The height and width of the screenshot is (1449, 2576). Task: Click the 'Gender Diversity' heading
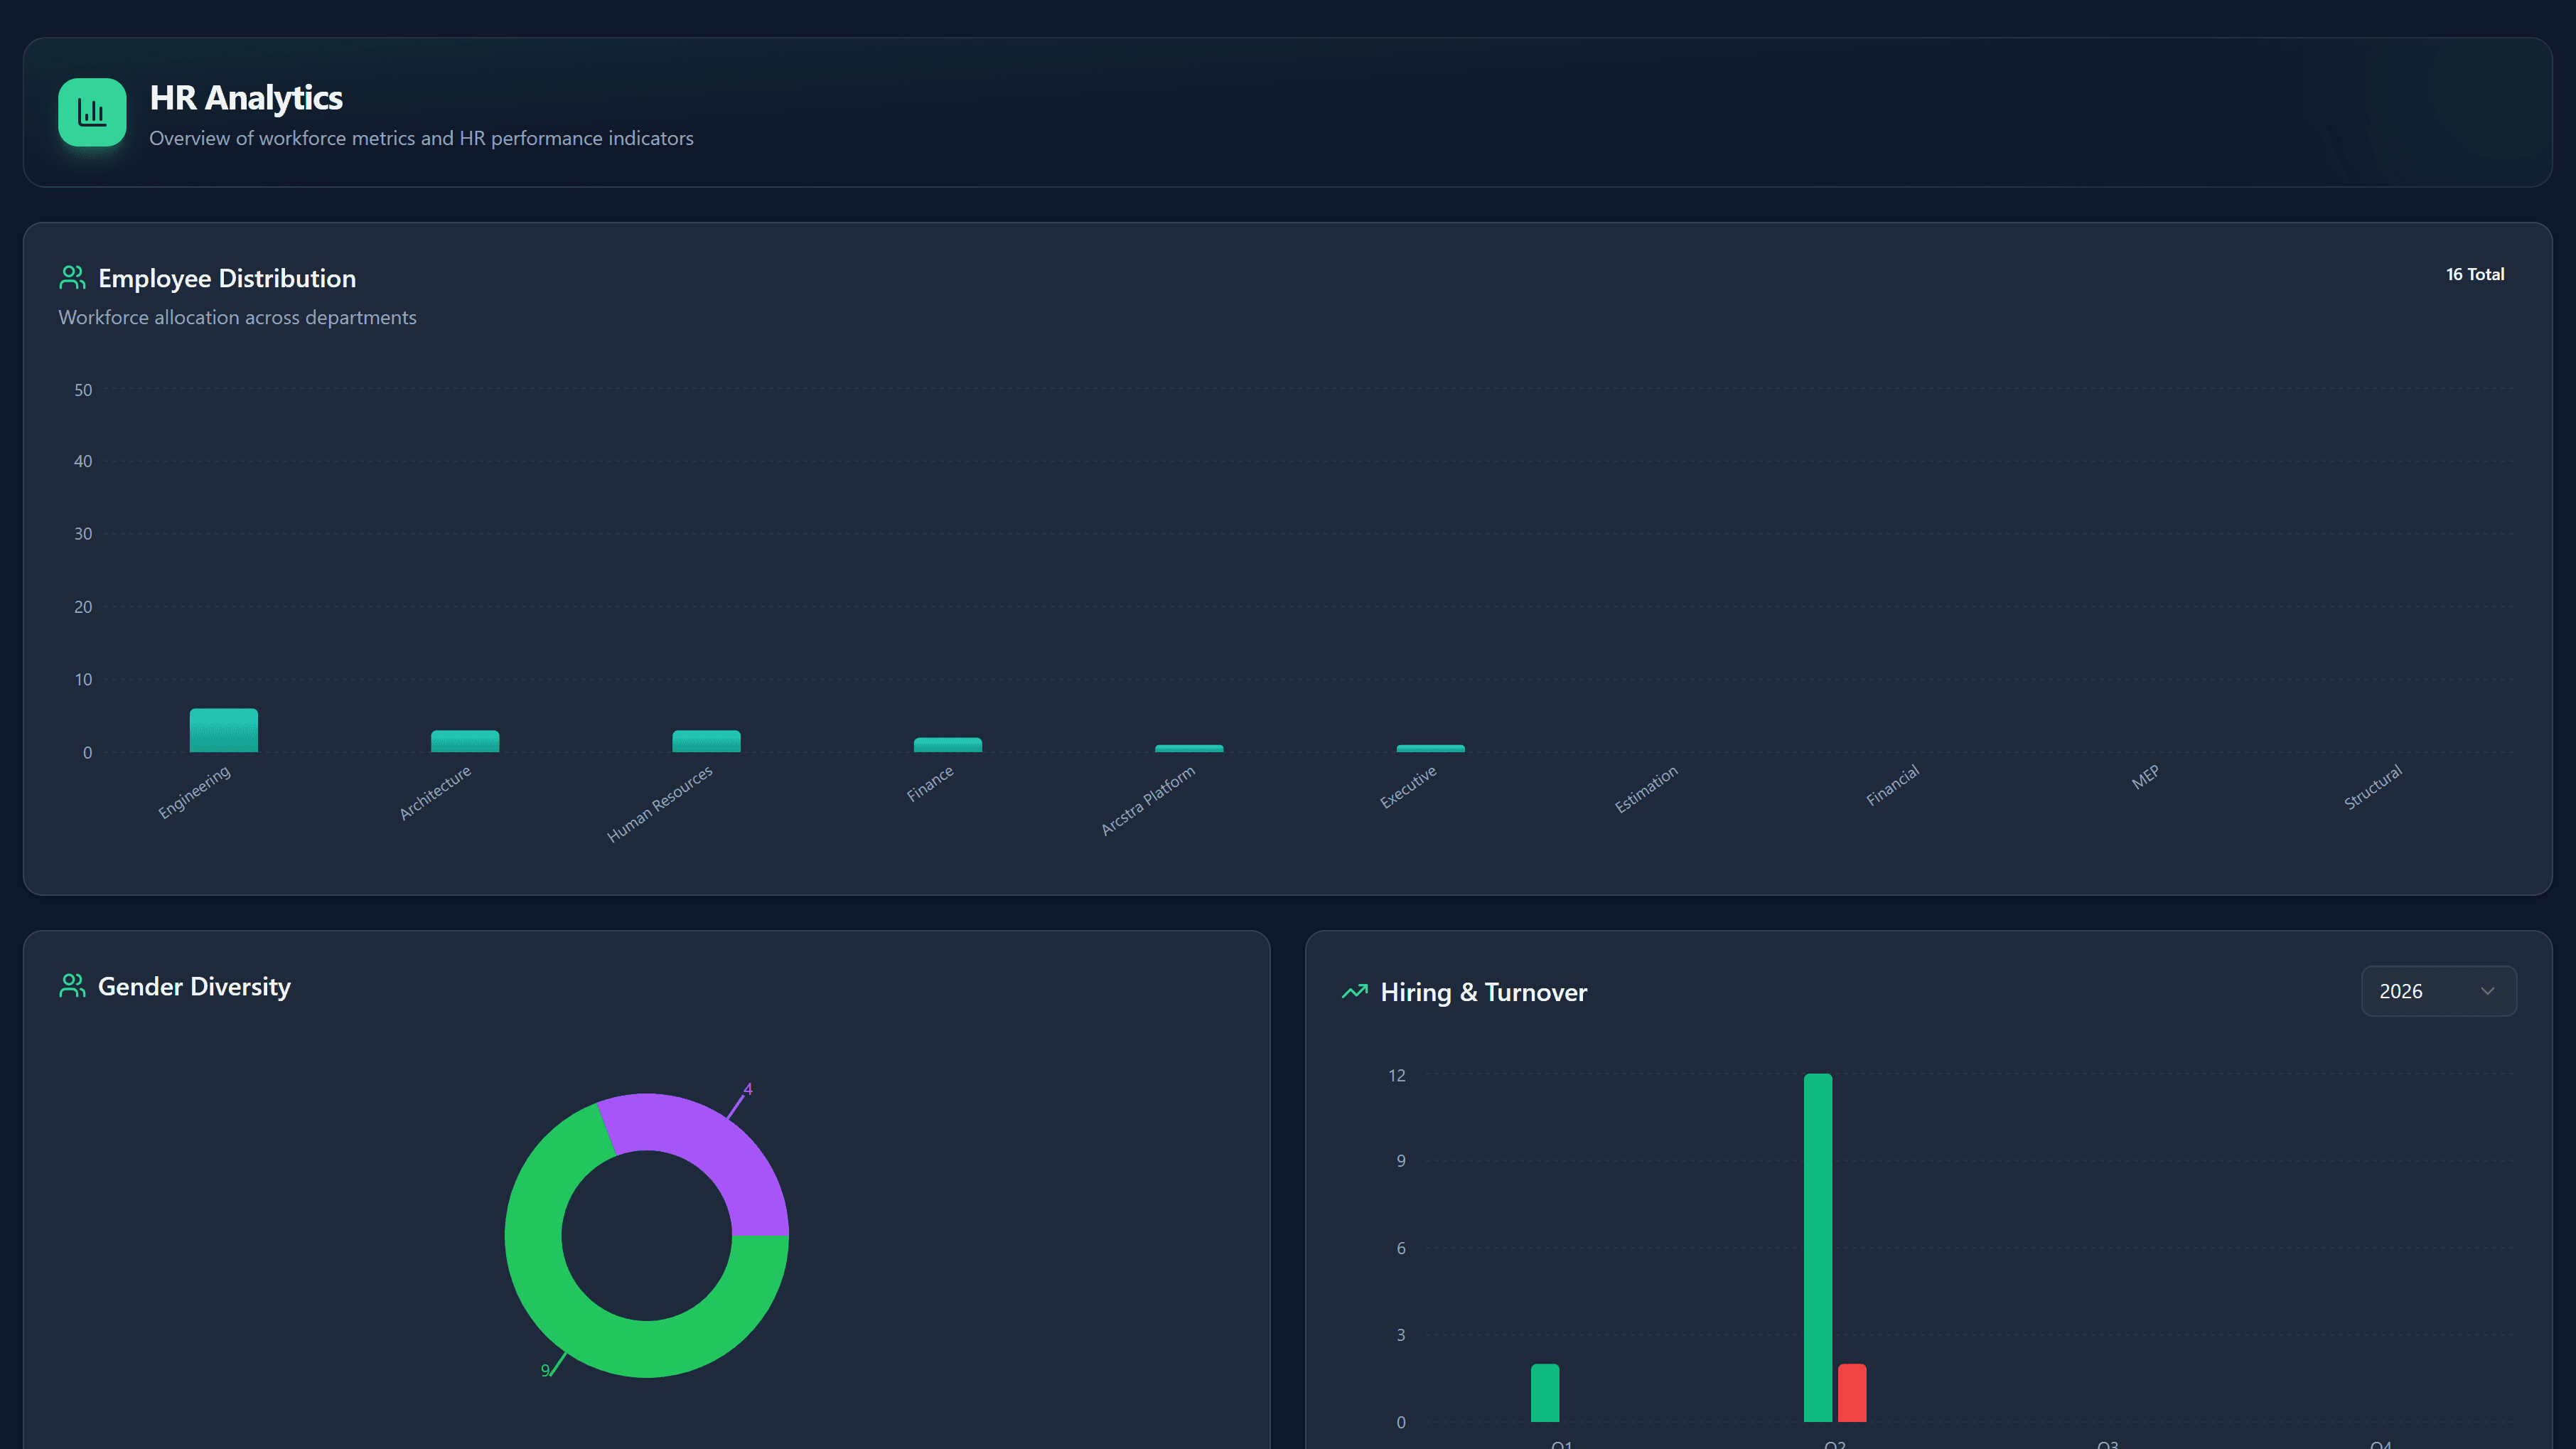194,986
